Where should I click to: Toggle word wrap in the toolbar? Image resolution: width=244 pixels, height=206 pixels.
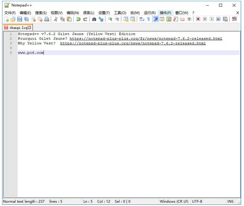coord(142,19)
